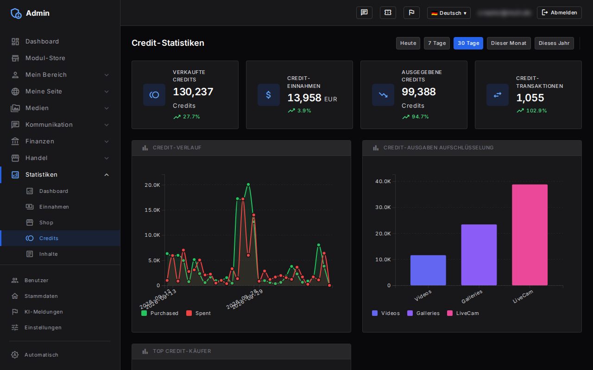The image size is (593, 370).
Task: Toggle the Spent series in the chart legend
Action: pos(198,313)
